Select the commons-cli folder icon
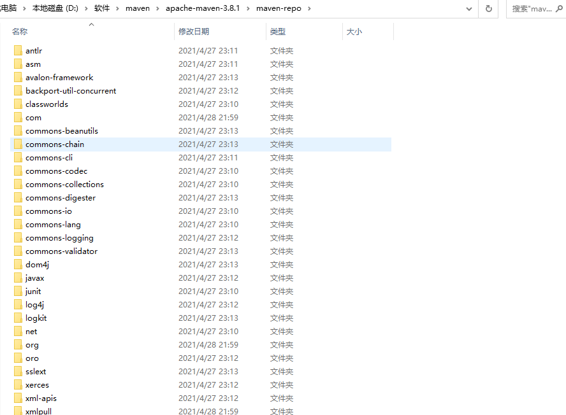The width and height of the screenshot is (566, 415). coord(18,157)
